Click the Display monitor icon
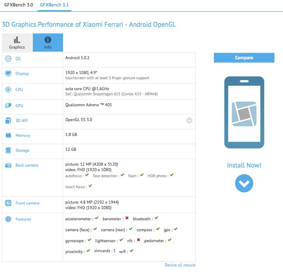Viewport: 283px width, 278px height. [8, 74]
